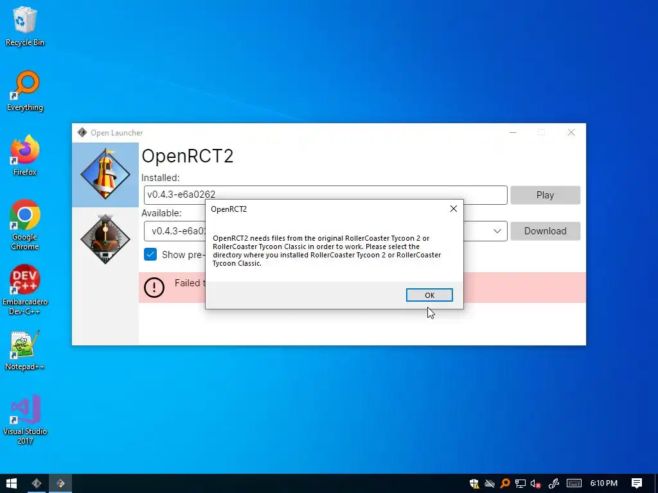Click the Play button
The width and height of the screenshot is (658, 493).
(x=545, y=195)
